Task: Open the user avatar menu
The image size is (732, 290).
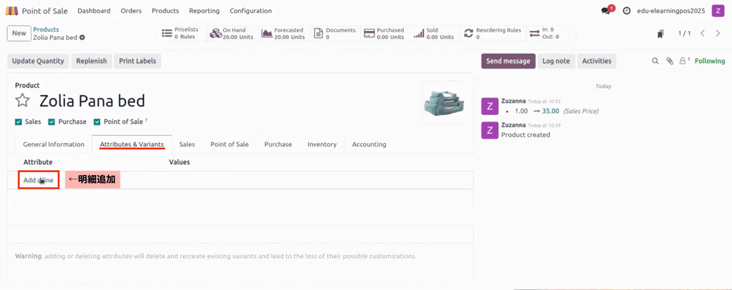Action: tap(718, 11)
